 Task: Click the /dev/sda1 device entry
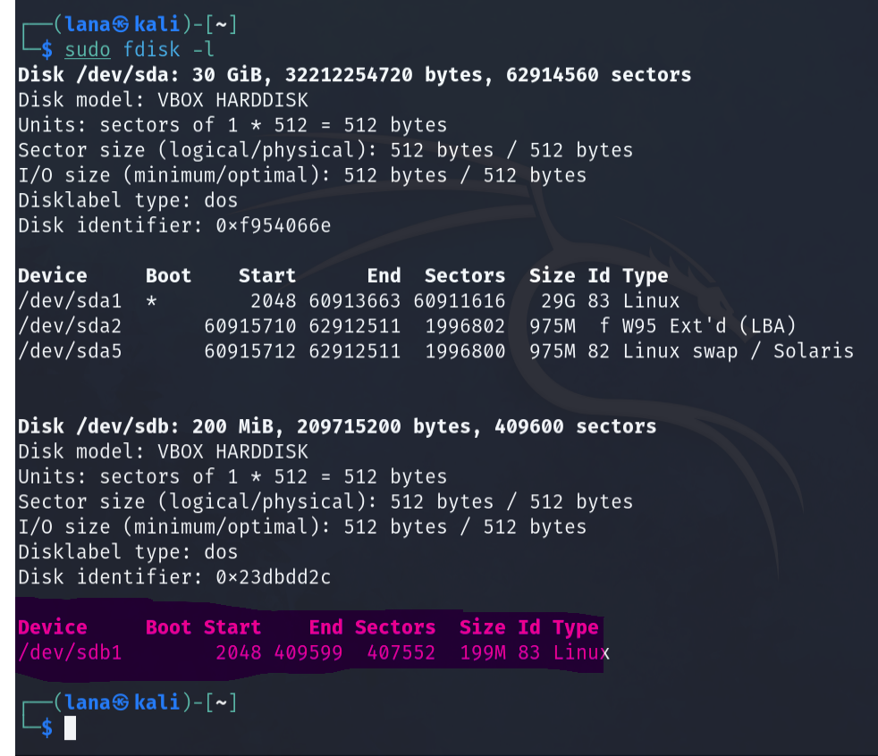70,301
